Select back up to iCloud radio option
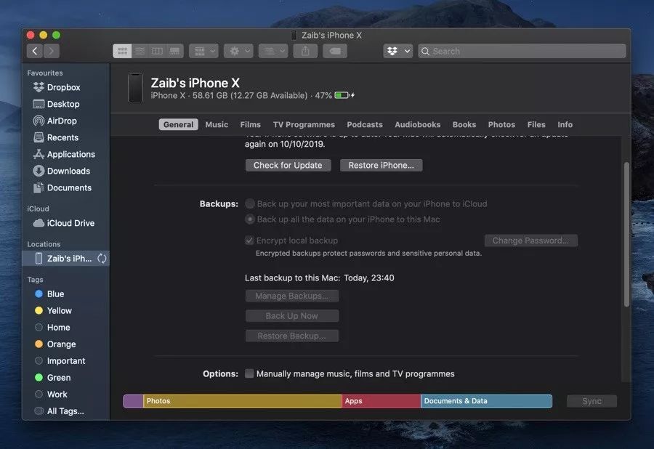Screen dimensions: 654x449 250,204
